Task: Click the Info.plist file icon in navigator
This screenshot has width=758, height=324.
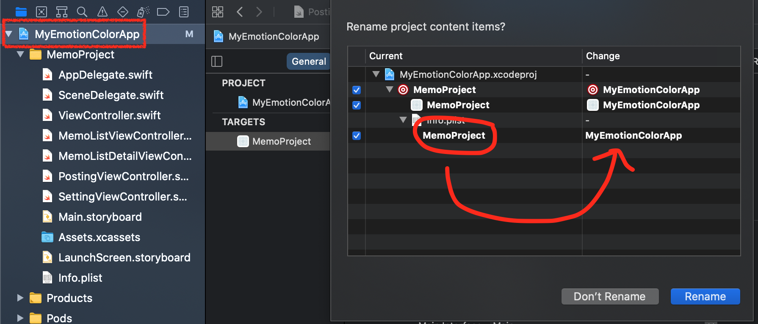Action: coord(47,278)
